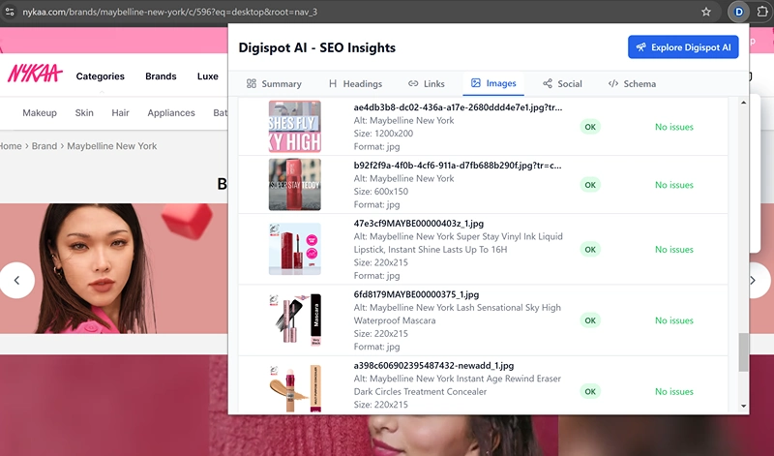Viewport: 774px width, 456px height.
Task: Click filename ae4db3b8-dc02-436a jpg
Action: [x=458, y=107]
